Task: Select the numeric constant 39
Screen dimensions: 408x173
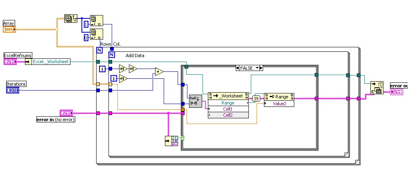Action: click(256, 99)
